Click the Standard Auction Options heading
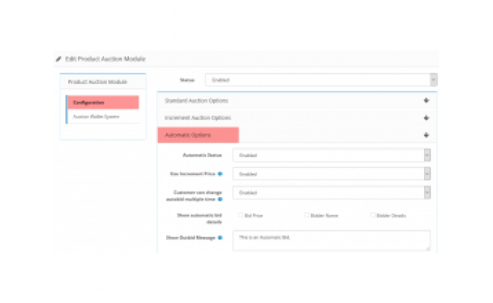This screenshot has width=493, height=303. pyautogui.click(x=196, y=101)
